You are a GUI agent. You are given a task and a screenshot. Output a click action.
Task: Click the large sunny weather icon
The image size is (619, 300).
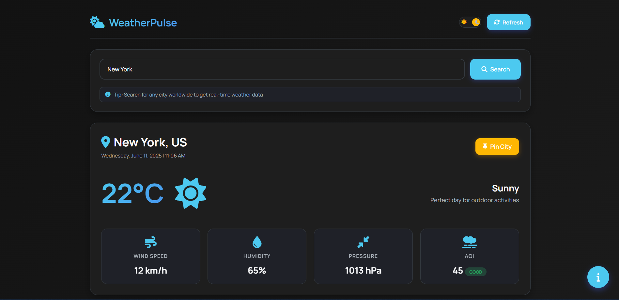pos(191,193)
